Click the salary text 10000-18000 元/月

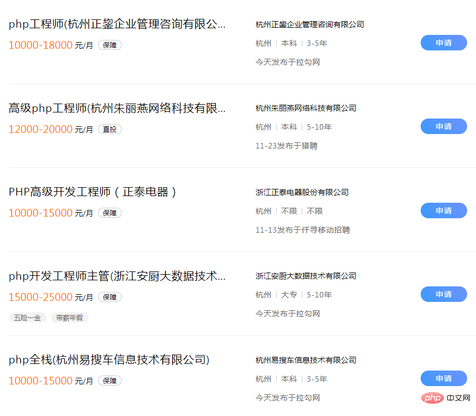[x=51, y=45]
